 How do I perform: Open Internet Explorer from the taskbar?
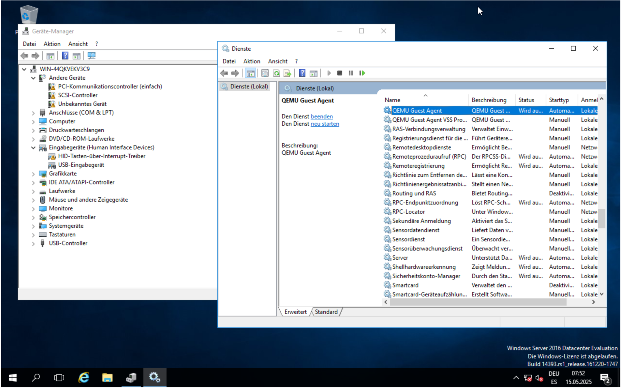click(x=84, y=378)
